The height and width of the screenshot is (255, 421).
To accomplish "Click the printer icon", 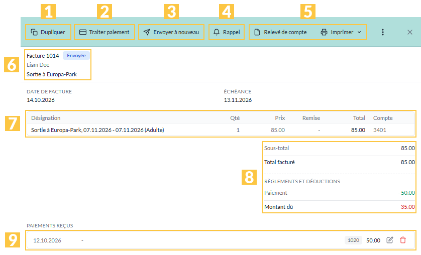I will click(324, 32).
